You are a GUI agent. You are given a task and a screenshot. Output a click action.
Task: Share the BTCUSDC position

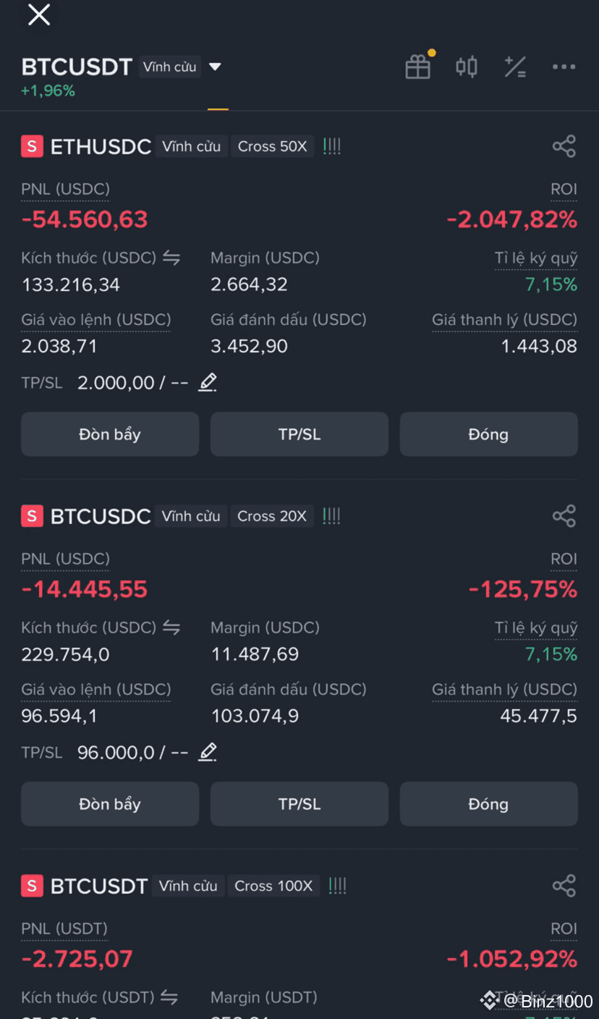coord(564,516)
